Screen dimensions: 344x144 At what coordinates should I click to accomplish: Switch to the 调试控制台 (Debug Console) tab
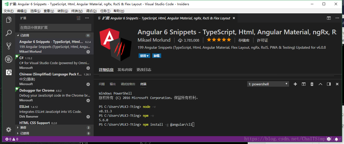[128, 84]
